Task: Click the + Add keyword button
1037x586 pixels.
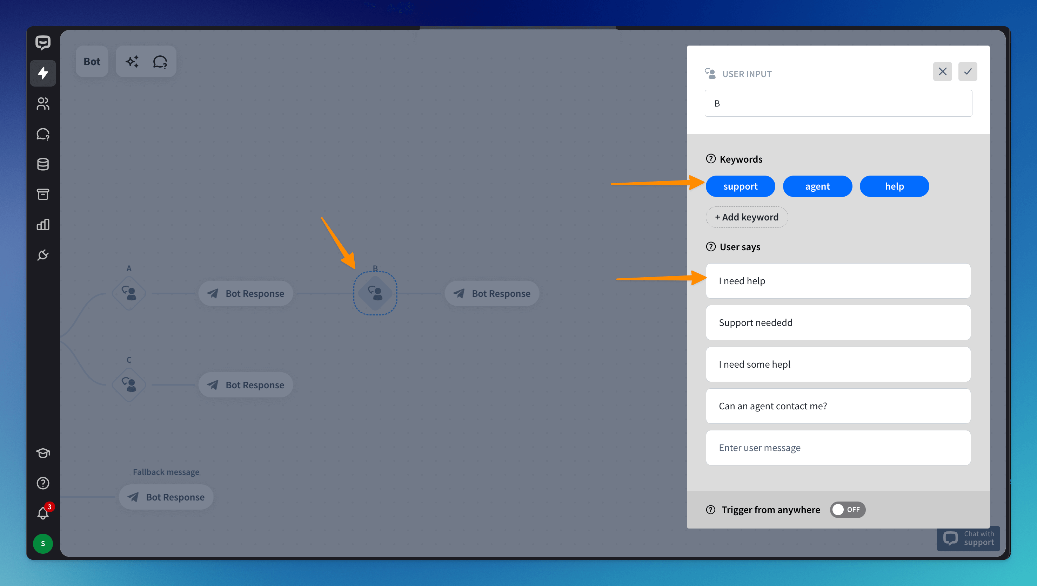Action: point(746,217)
